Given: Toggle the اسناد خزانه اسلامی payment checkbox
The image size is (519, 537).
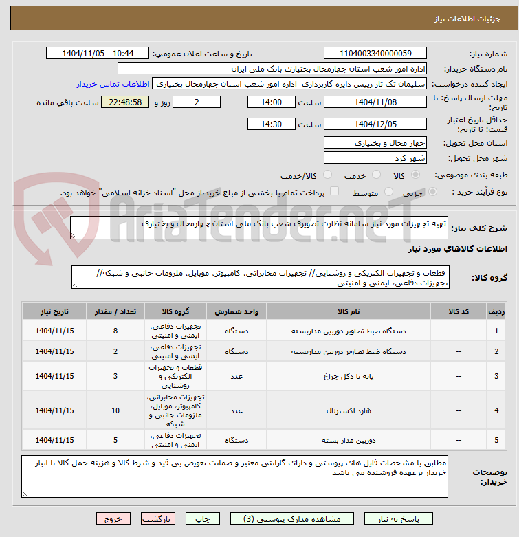Looking at the screenshot, I should (335, 191).
